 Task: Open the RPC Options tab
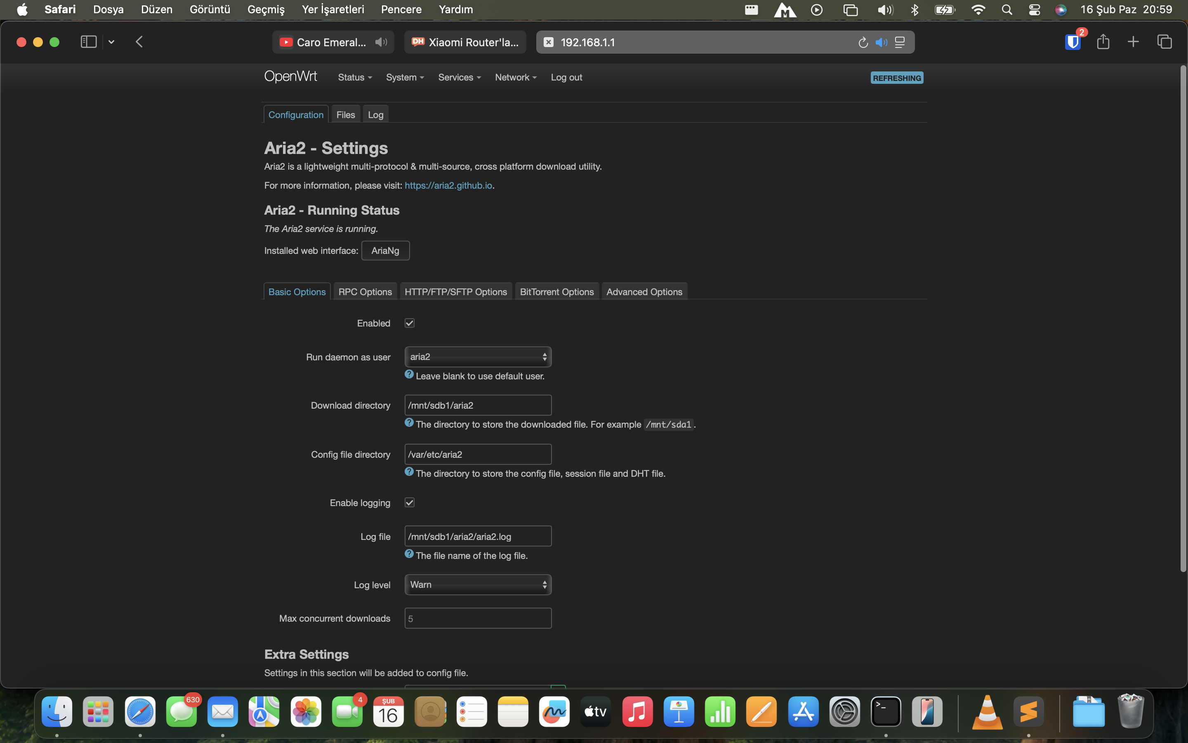[365, 292]
